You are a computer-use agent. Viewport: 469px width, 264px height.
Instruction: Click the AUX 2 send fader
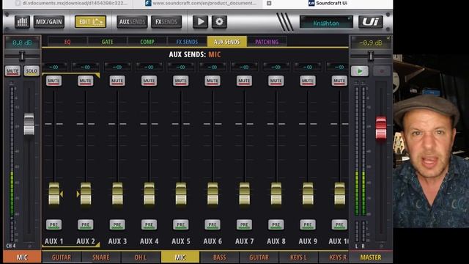pyautogui.click(x=86, y=194)
